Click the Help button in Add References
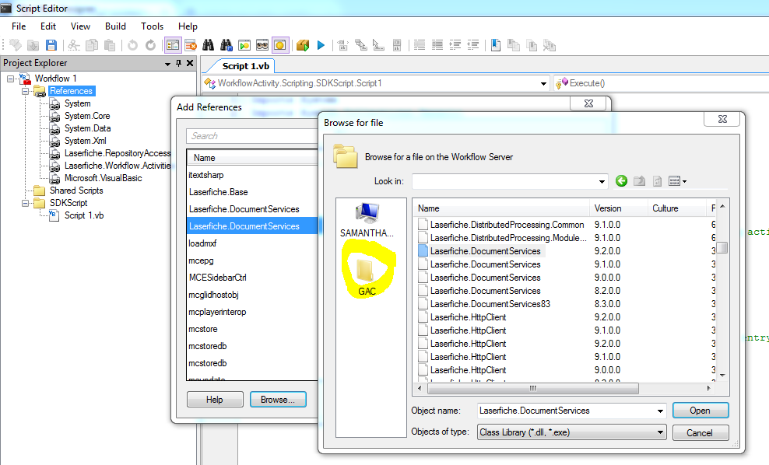 215,400
